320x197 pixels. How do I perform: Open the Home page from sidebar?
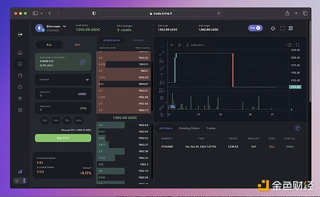(20, 53)
